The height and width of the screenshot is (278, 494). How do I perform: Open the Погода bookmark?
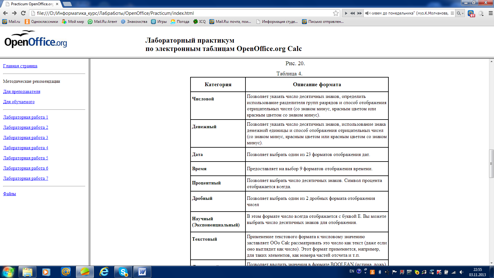(180, 22)
